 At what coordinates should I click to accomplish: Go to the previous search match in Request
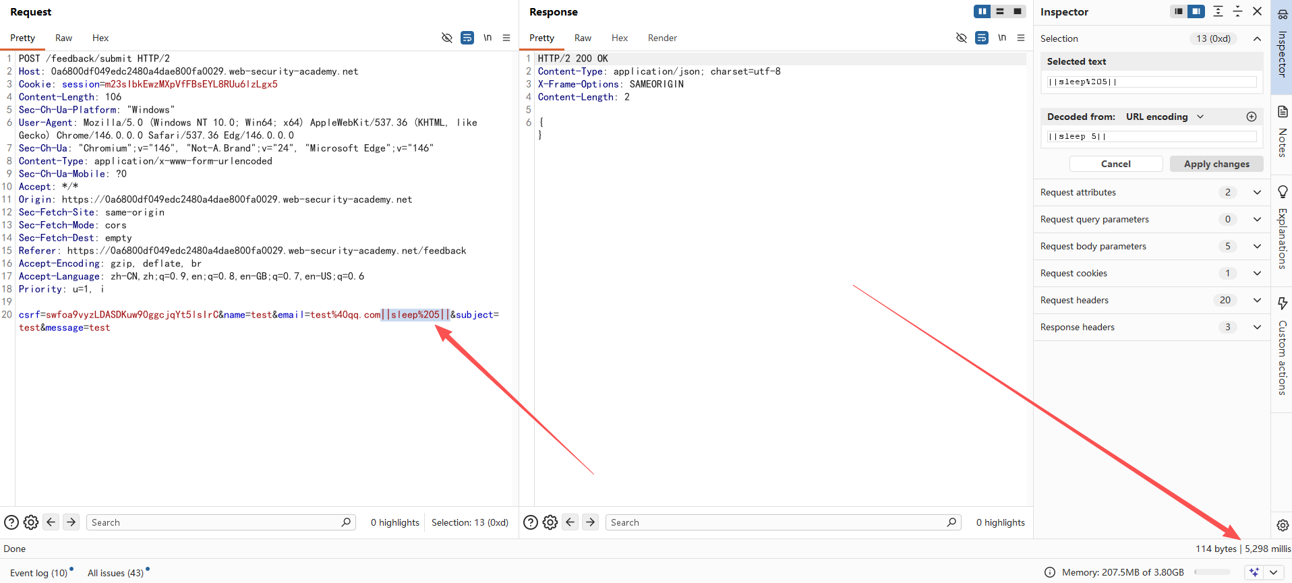coord(51,522)
